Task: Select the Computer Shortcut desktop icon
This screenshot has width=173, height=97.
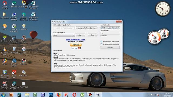Action: (14, 16)
